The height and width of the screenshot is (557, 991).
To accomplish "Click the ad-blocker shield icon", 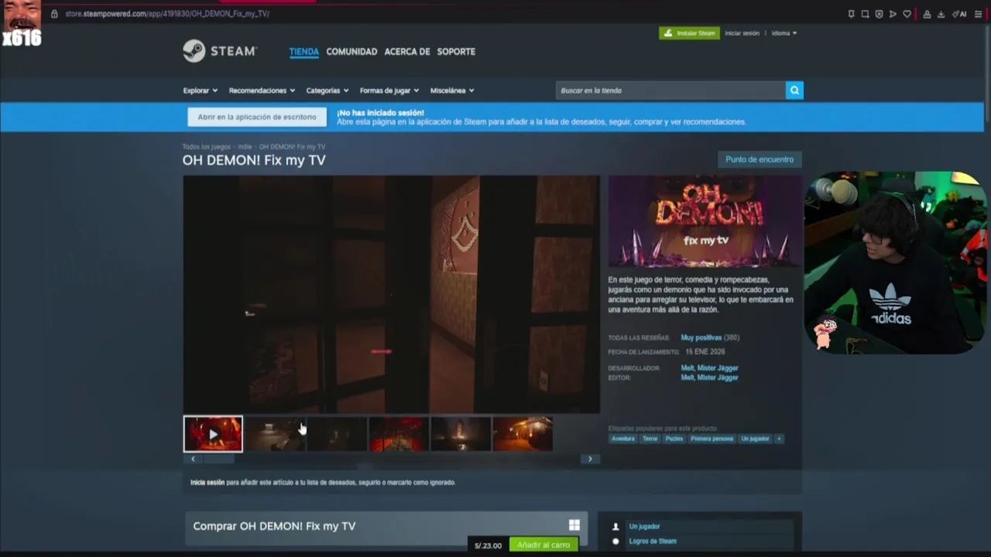I will click(x=879, y=14).
